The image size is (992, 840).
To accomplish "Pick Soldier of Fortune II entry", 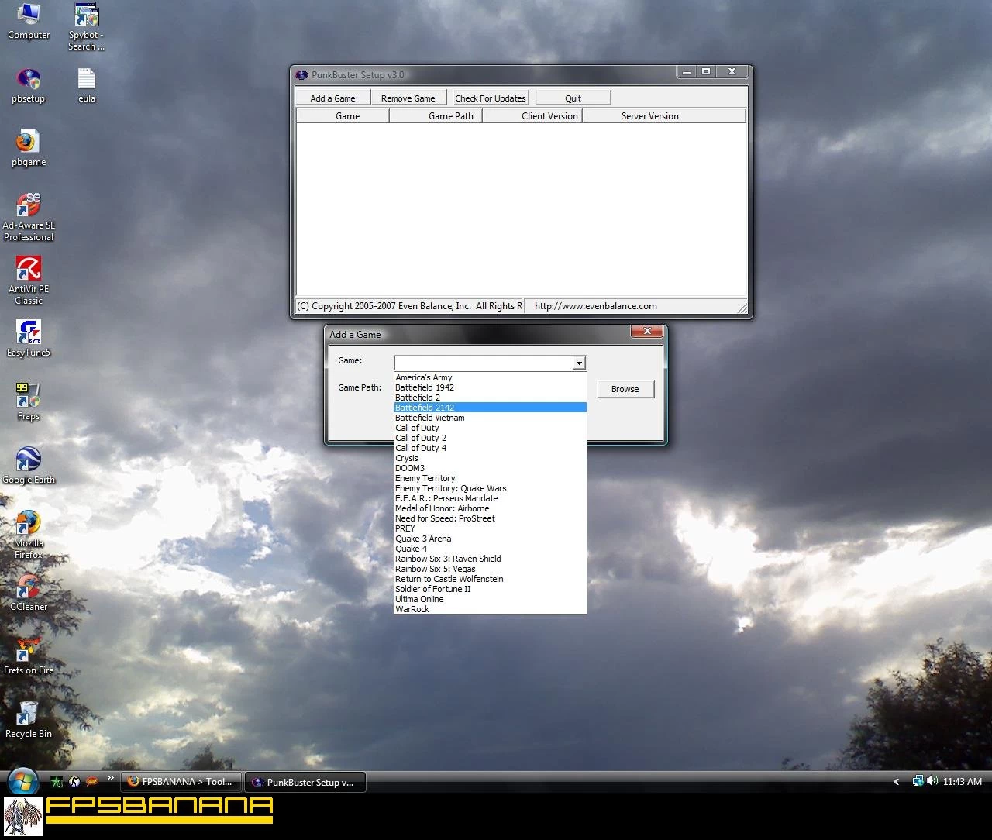I will pos(490,589).
